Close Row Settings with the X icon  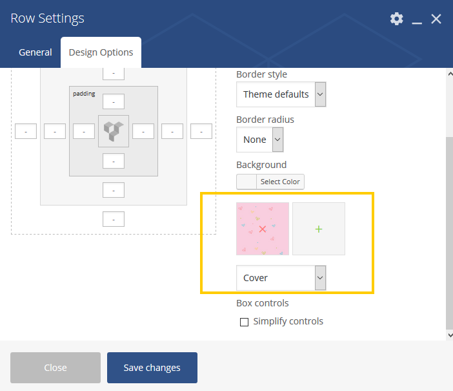tap(436, 19)
